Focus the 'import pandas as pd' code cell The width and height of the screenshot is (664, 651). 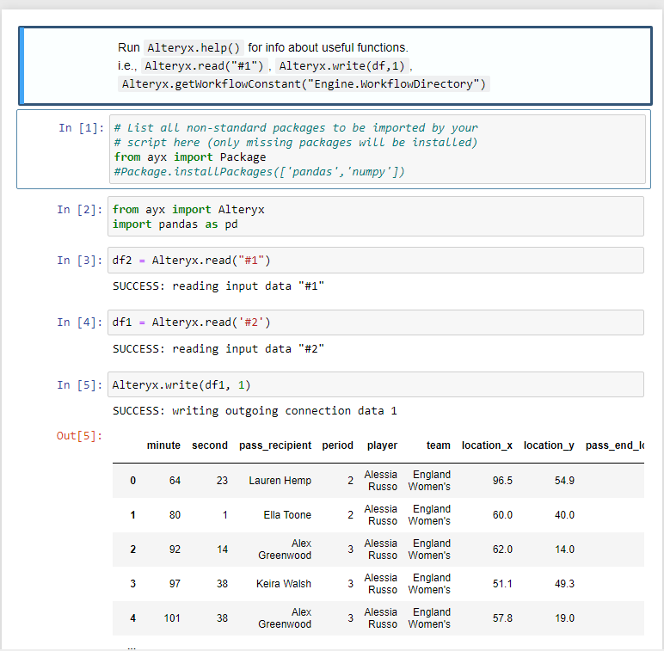[x=377, y=217]
